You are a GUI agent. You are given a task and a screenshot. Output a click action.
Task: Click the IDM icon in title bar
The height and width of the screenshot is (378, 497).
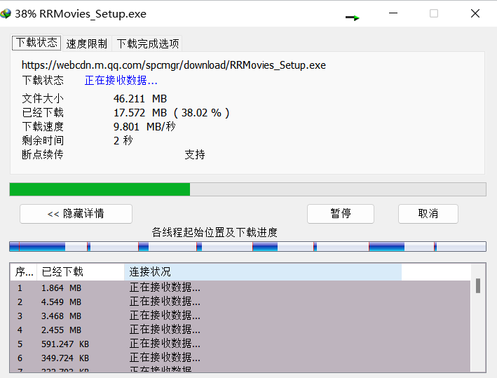point(7,14)
